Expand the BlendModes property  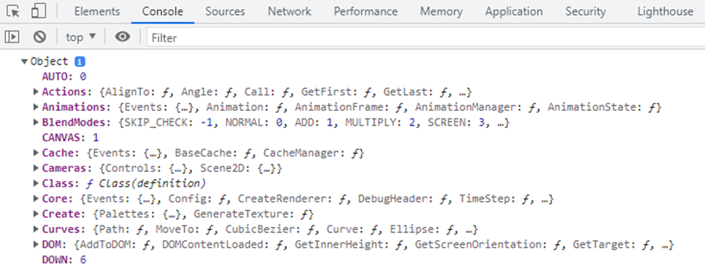(36, 123)
